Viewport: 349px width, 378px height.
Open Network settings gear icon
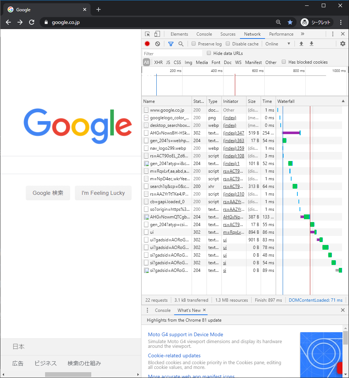(343, 44)
